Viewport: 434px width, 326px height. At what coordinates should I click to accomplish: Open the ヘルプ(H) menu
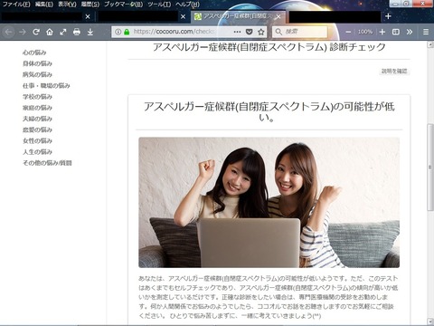pos(187,5)
